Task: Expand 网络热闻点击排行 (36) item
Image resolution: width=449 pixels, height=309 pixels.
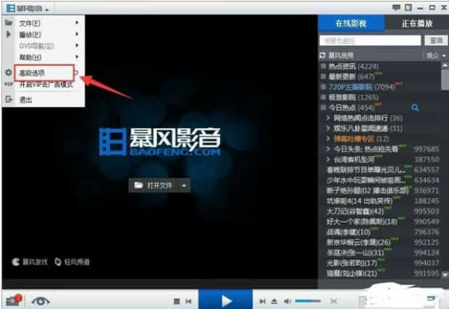Action: (328, 118)
